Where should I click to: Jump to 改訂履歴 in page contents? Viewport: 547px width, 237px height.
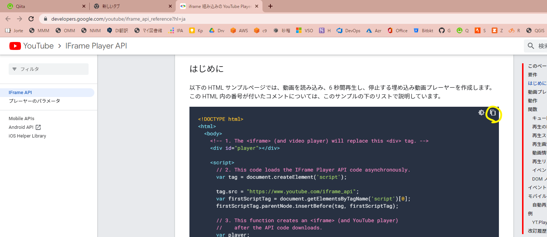pyautogui.click(x=537, y=231)
